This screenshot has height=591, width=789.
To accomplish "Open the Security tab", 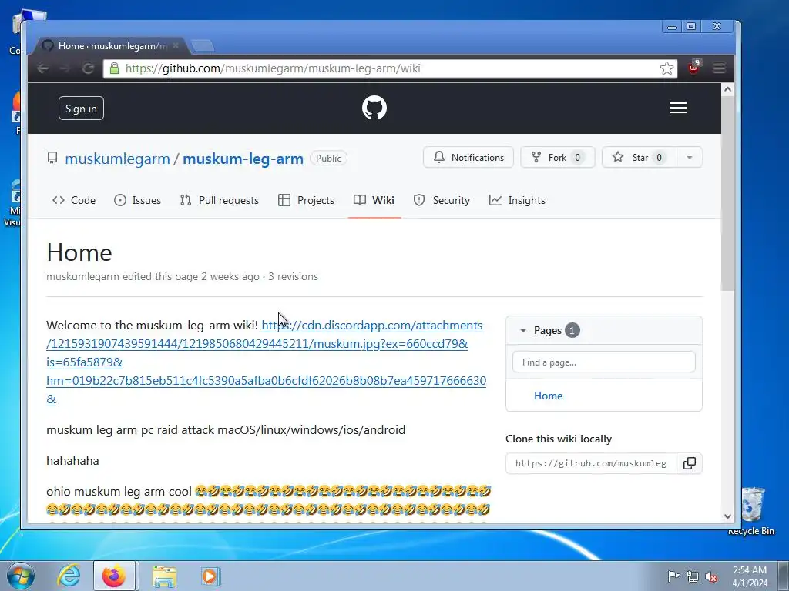I will (442, 200).
